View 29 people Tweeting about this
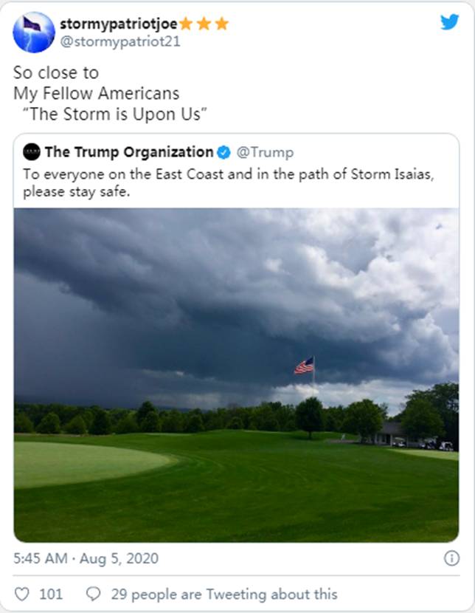The height and width of the screenshot is (613, 475). pyautogui.click(x=224, y=594)
